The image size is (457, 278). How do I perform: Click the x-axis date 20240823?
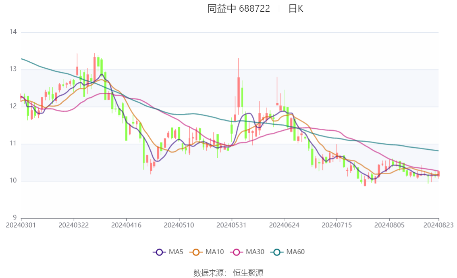coord(438,225)
